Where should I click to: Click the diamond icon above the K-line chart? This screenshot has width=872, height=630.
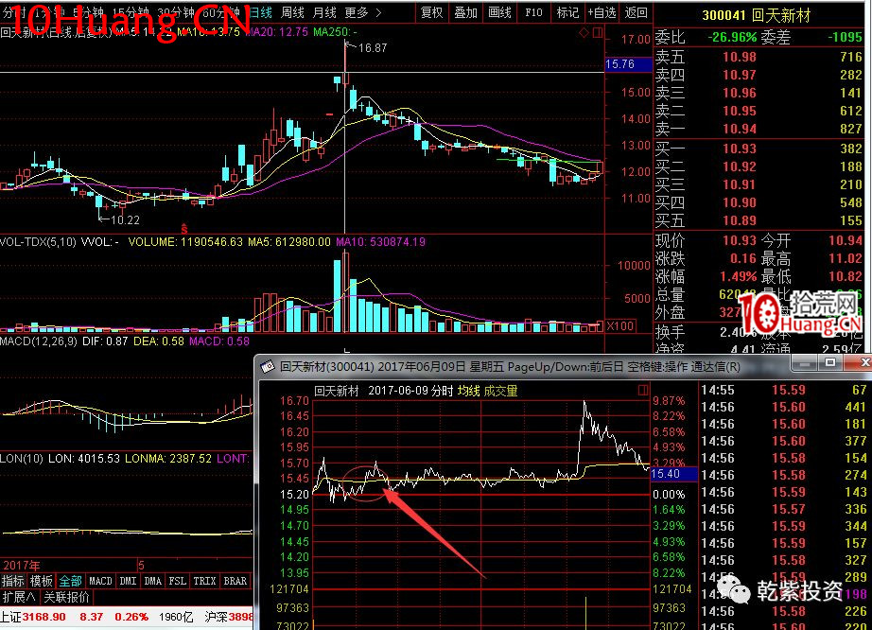click(x=584, y=33)
